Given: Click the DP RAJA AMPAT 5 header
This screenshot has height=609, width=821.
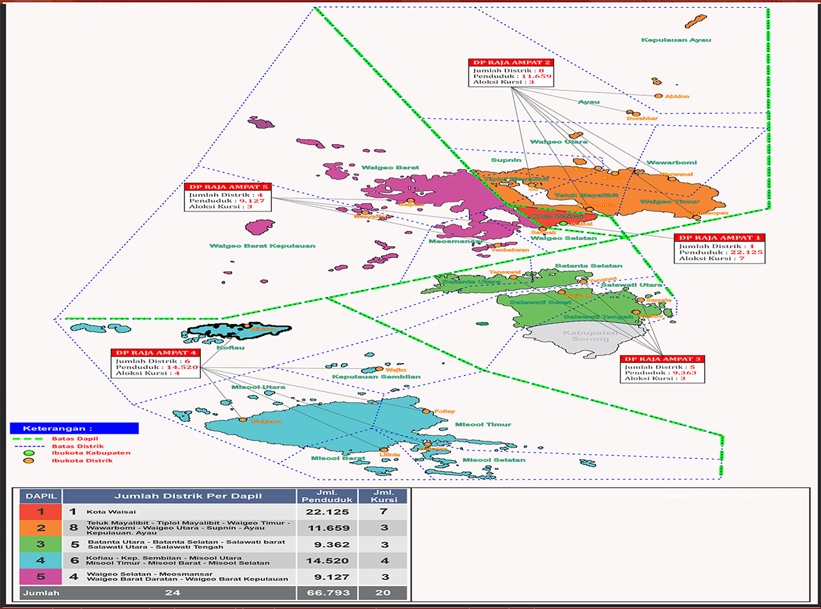Looking at the screenshot, I should click(229, 187).
